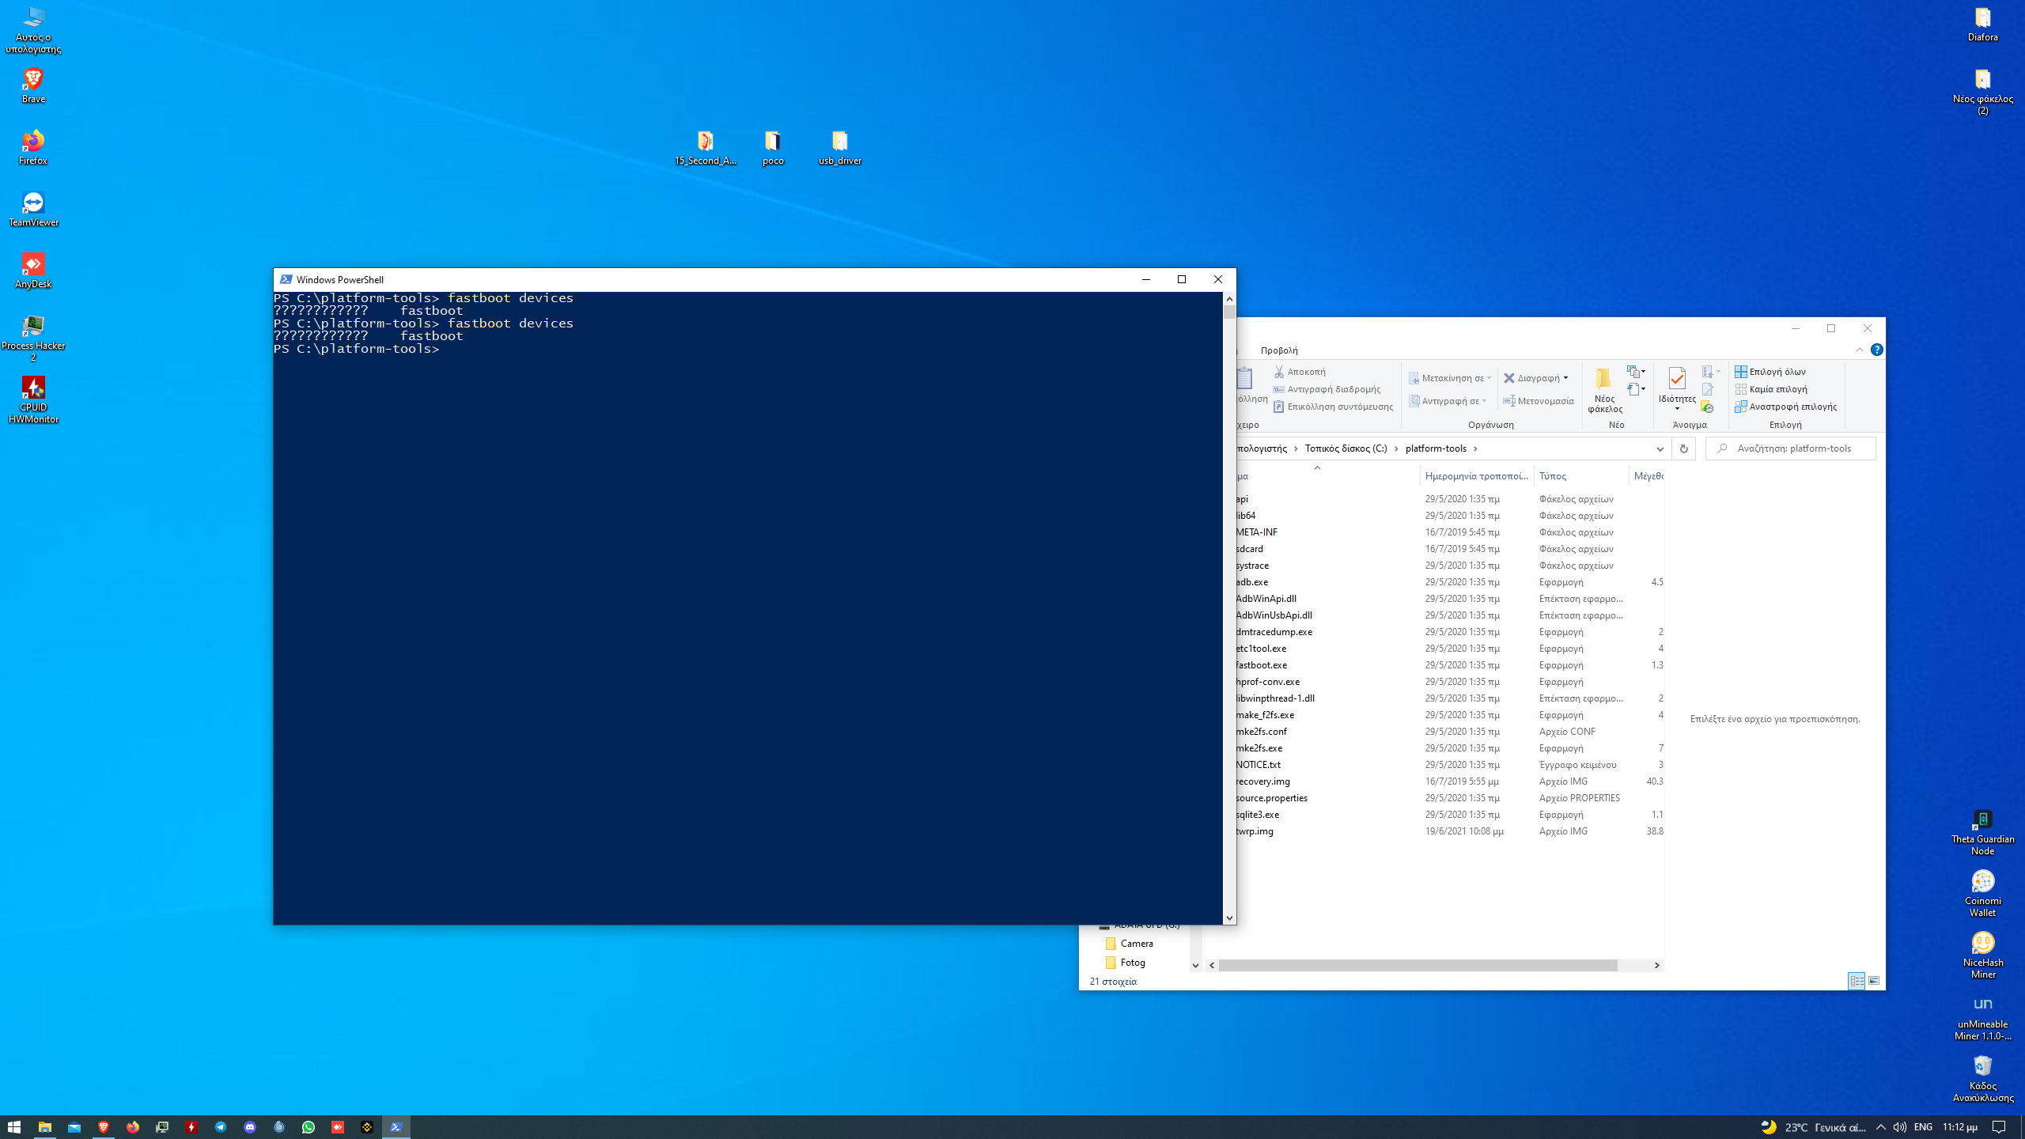
Task: Click the horizontal scrollbar in file list
Action: pos(1417,965)
